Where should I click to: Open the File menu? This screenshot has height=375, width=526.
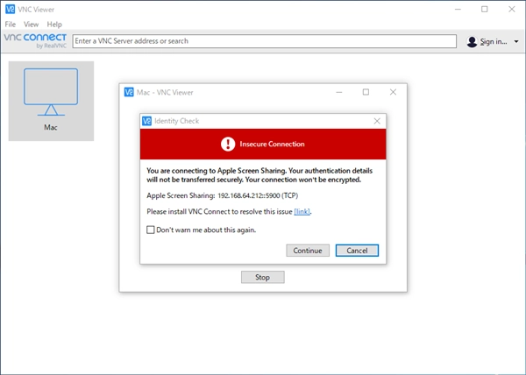click(10, 25)
